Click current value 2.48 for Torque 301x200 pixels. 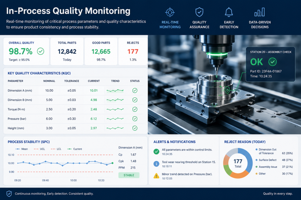(94, 109)
